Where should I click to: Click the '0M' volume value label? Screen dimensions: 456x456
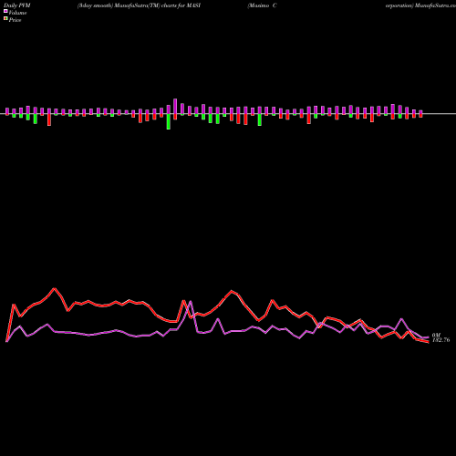(436, 335)
